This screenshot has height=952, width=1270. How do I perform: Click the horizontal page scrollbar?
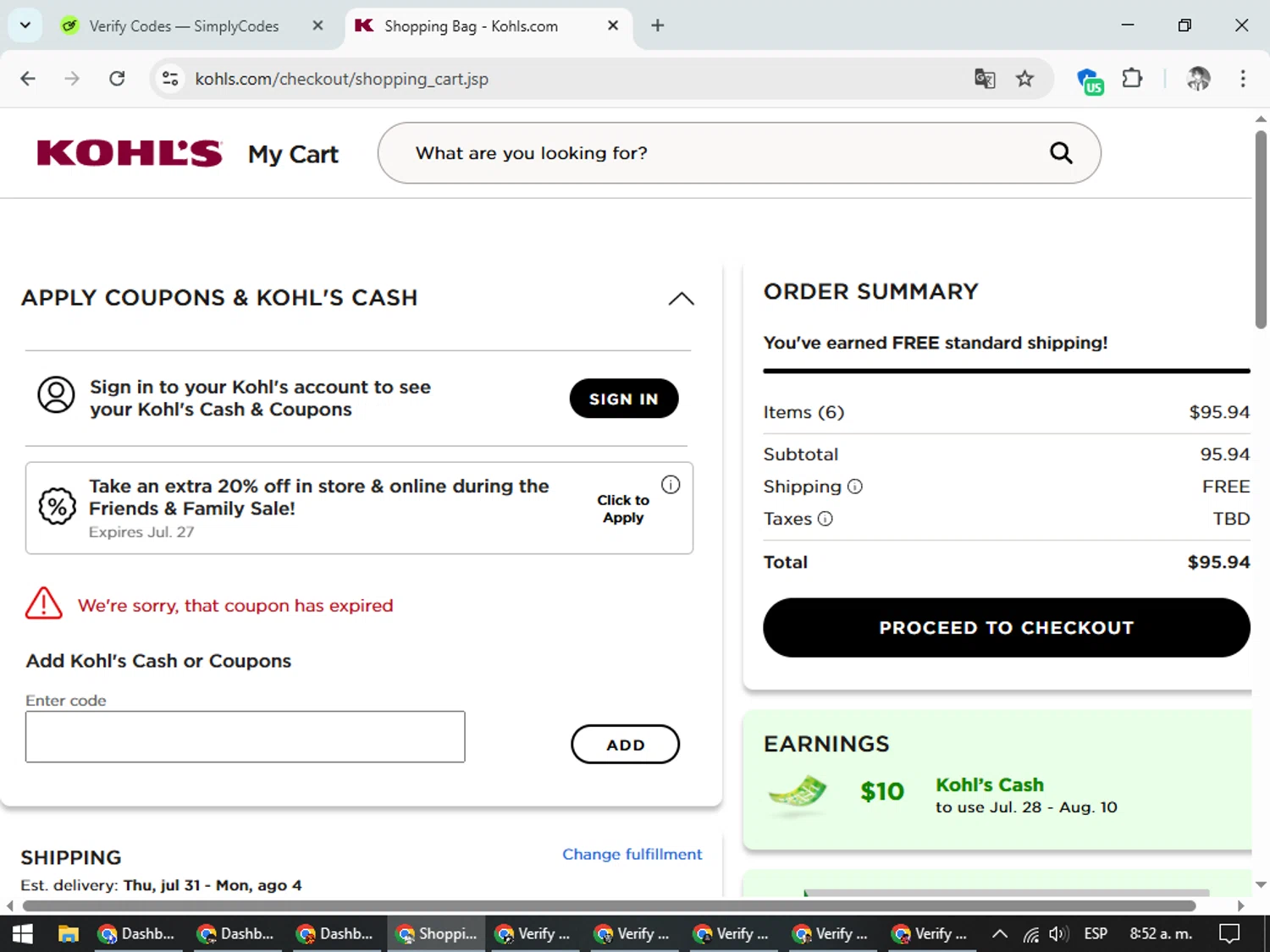(x=610, y=905)
